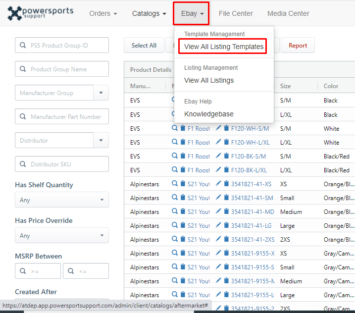
Task: Click clipboard icon next to F120-BK-S/M part number
Action: point(226,156)
